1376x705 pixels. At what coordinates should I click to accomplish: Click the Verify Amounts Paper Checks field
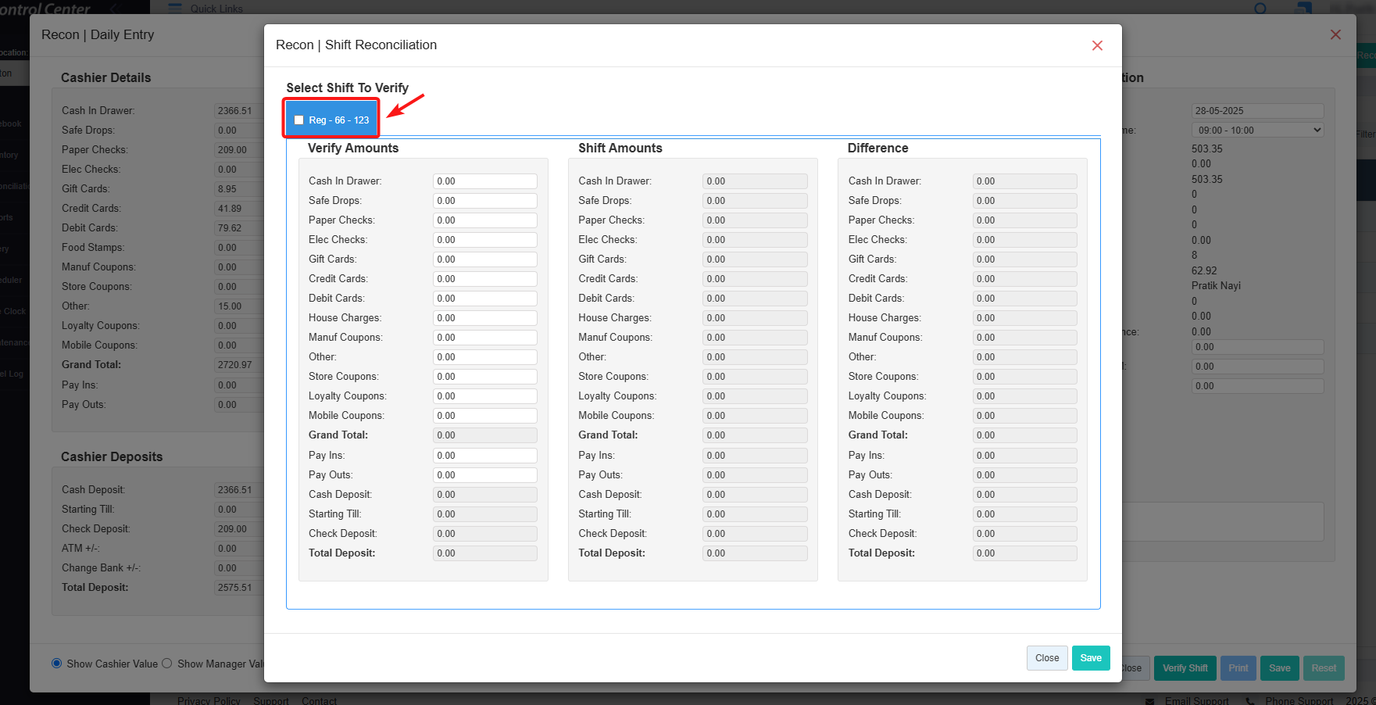[x=485, y=220]
